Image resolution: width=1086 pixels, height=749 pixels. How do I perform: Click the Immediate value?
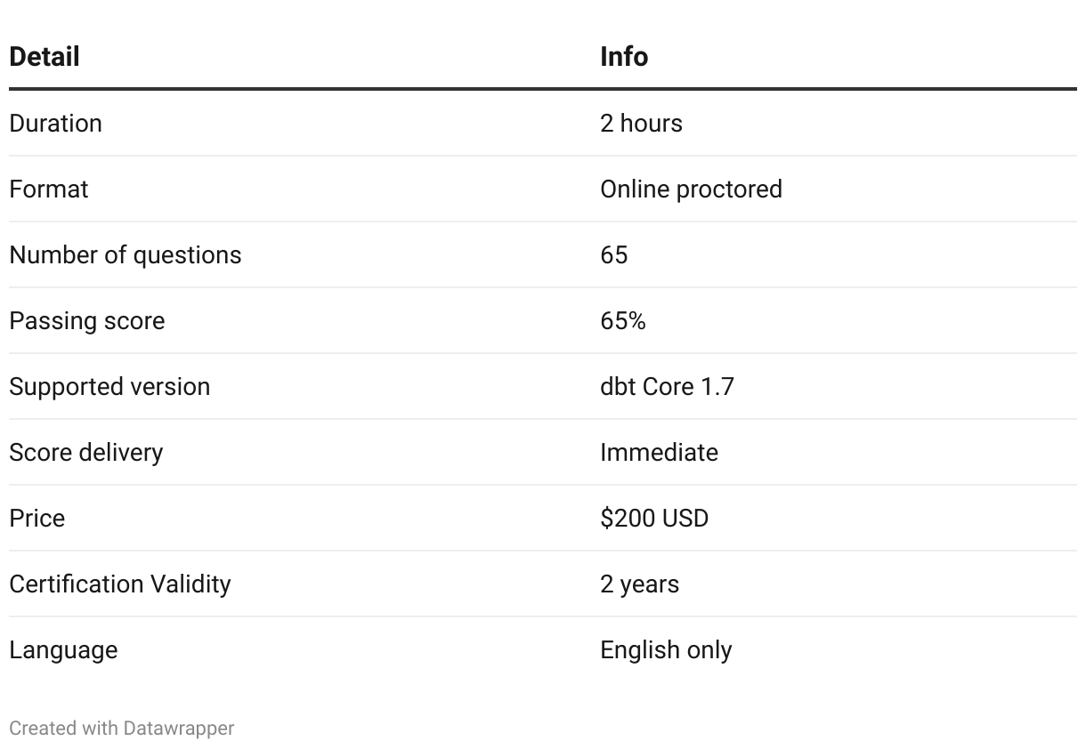[659, 452]
